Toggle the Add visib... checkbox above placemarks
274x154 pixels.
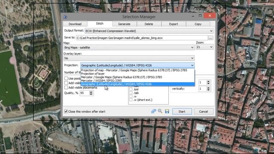[66, 83]
